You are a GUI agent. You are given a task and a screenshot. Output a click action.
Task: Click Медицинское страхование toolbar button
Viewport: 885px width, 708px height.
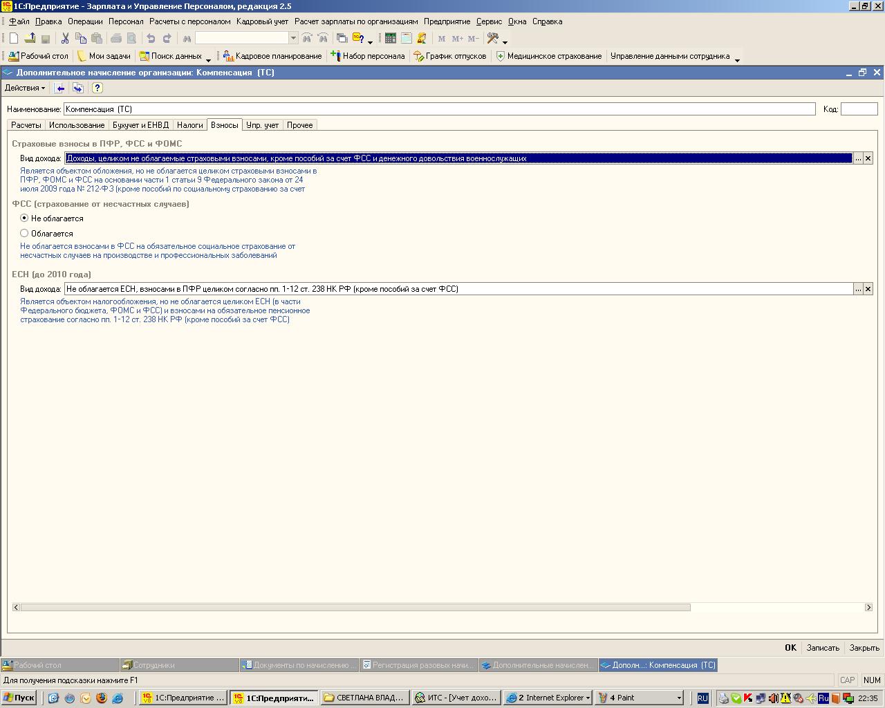[549, 56]
